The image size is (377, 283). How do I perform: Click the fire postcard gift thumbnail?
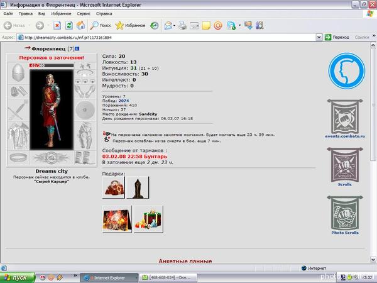point(117,219)
